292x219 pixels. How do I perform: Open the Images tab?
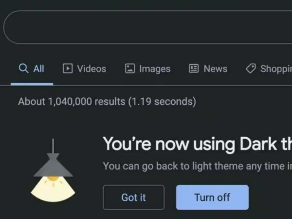pyautogui.click(x=155, y=69)
